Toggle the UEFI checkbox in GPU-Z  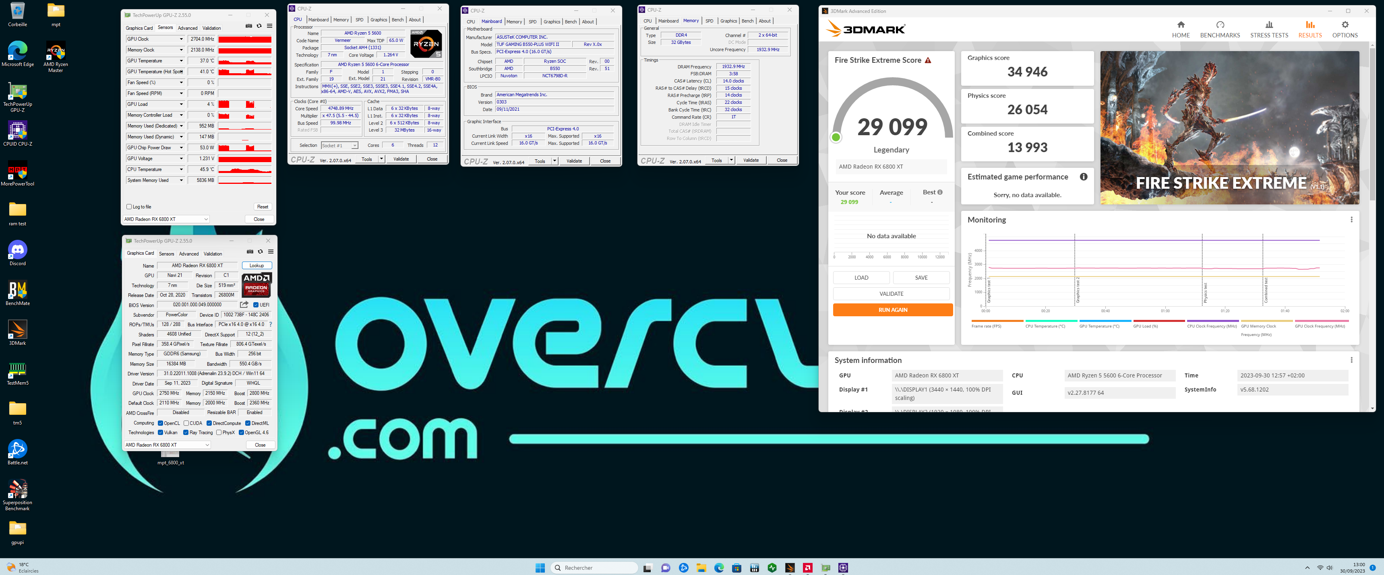(x=256, y=305)
